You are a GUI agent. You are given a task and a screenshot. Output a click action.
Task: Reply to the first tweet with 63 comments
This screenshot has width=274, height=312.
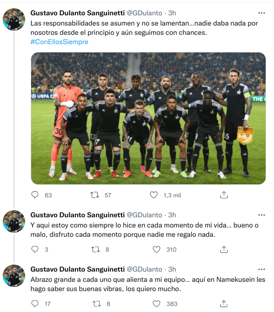click(x=35, y=195)
